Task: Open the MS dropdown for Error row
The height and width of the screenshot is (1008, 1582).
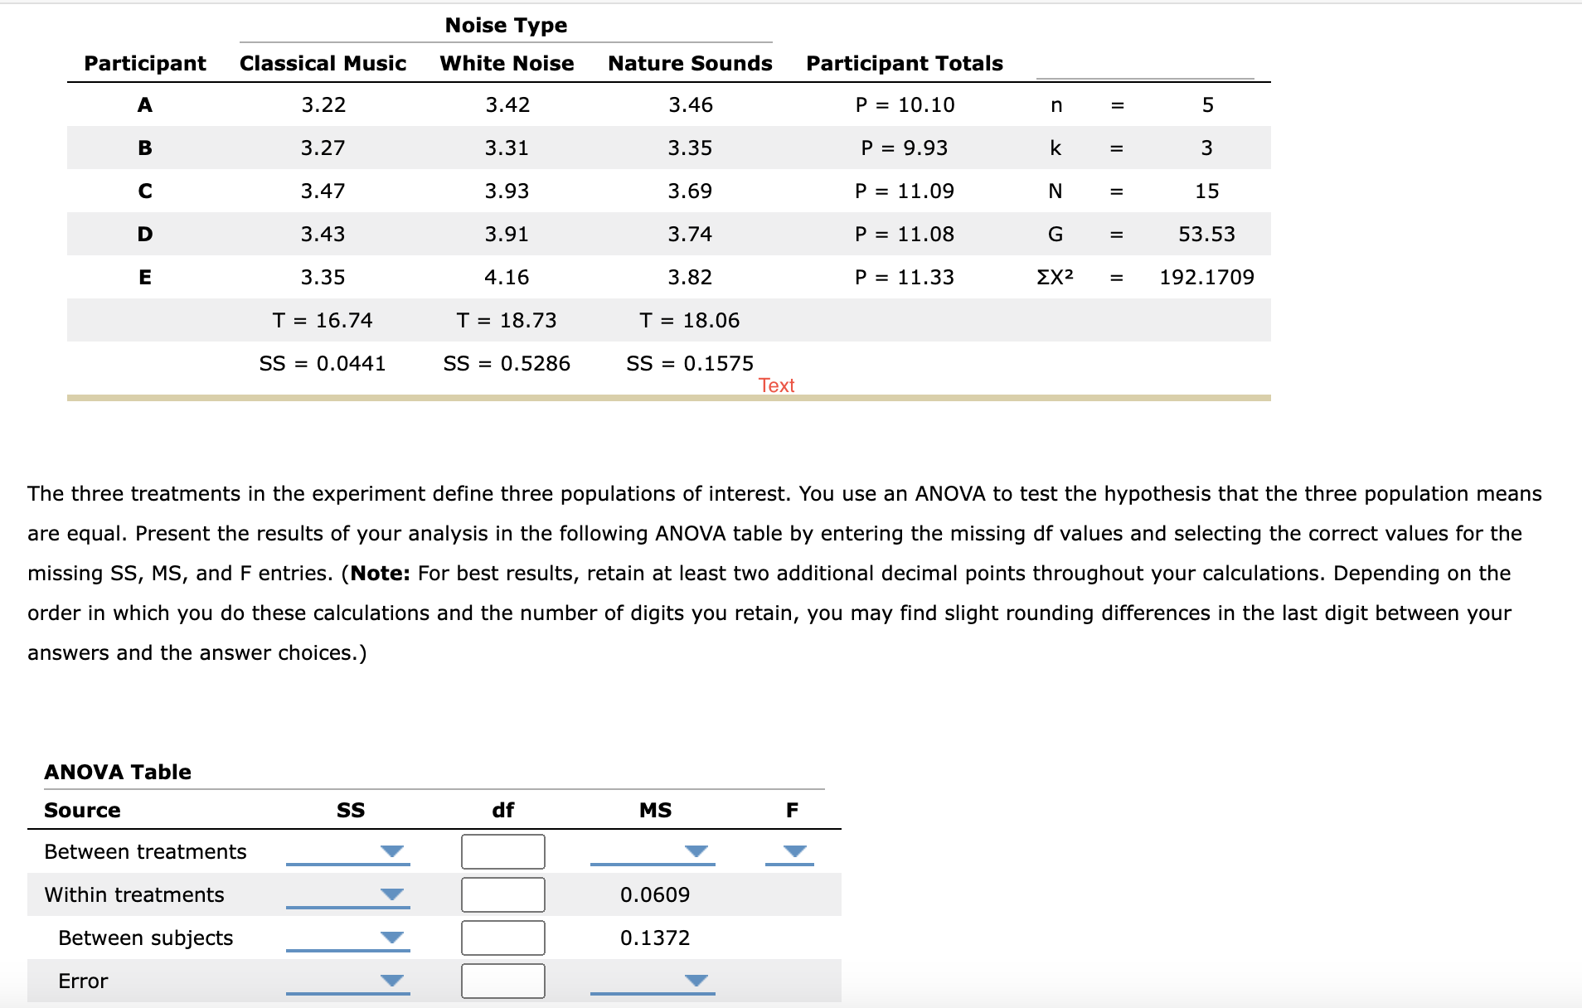Action: pyautogui.click(x=695, y=981)
